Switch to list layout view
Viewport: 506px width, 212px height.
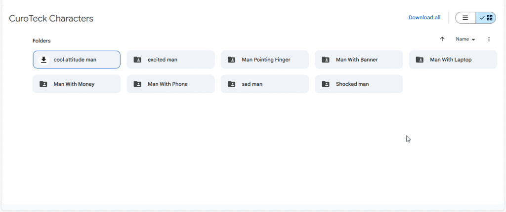(x=465, y=18)
